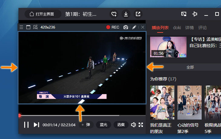Image resolution: width=221 pixels, height=139 pixels.
Task: Download the video using download icon
Action: pos(126,14)
